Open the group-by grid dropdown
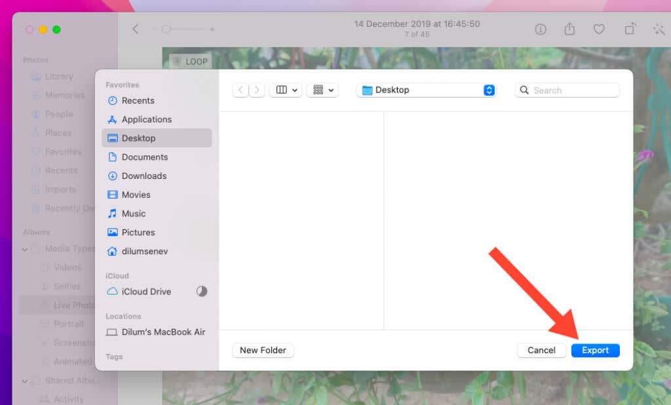Screen dimensions: 671x405 pos(322,90)
